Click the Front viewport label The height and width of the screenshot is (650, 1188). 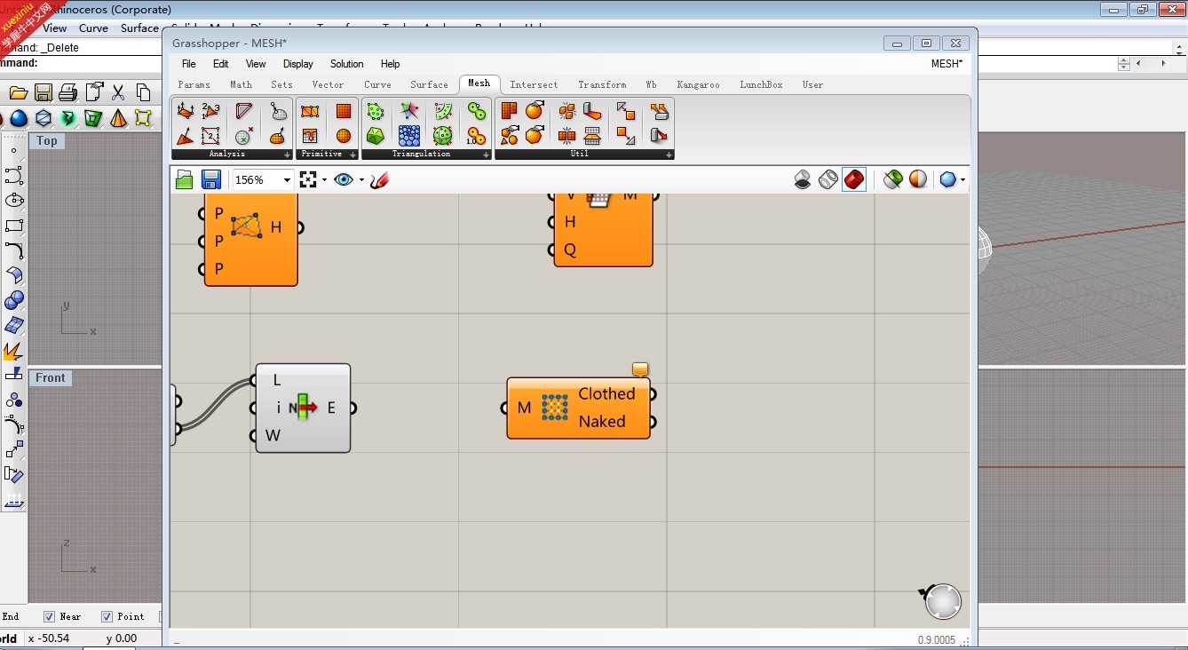(51, 377)
